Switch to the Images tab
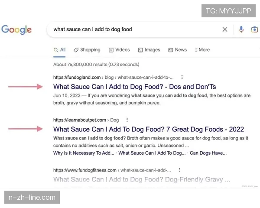260x208 pixels. (x=149, y=50)
